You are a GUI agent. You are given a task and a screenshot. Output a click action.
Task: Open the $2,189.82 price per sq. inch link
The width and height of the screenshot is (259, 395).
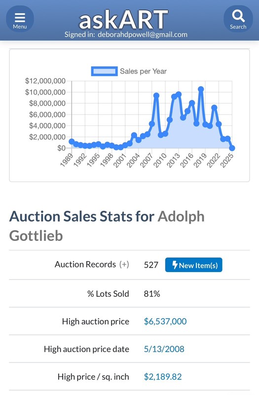163,377
